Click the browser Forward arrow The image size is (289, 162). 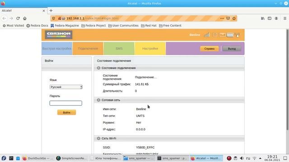11,18
